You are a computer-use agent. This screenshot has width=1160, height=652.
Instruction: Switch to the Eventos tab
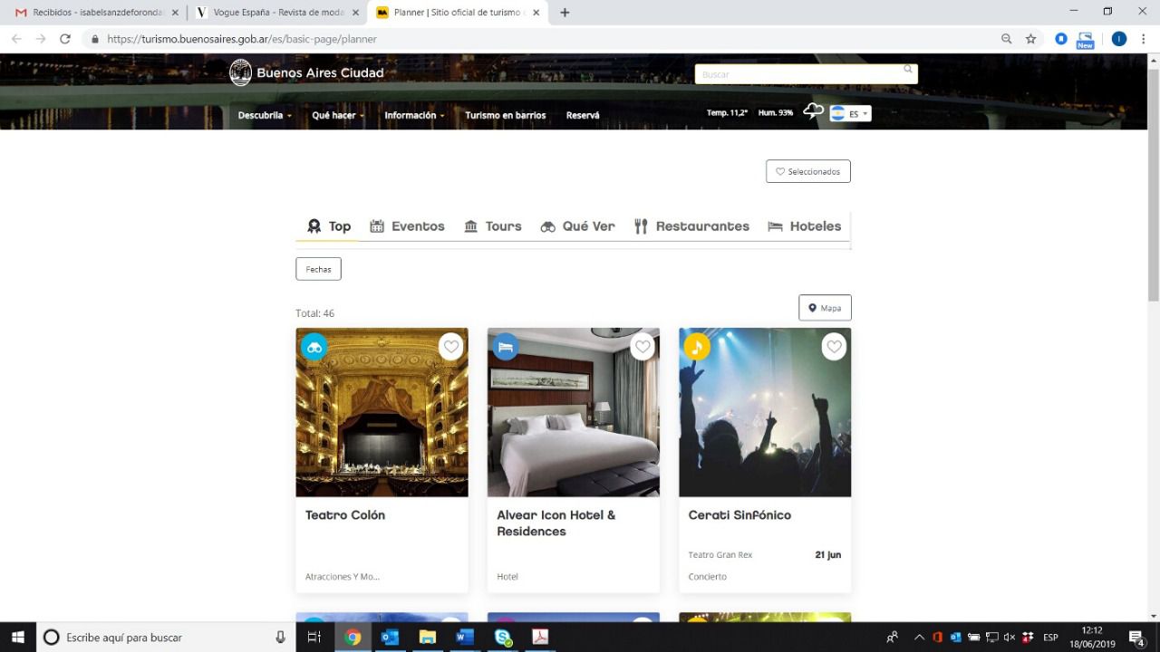[407, 226]
